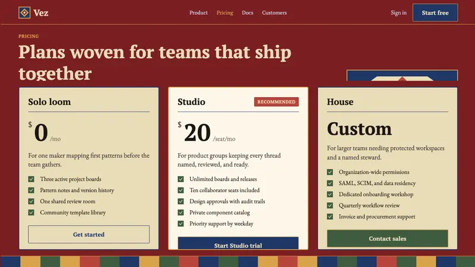Click the Sign in link
Image resolution: width=475 pixels, height=267 pixels.
click(398, 12)
